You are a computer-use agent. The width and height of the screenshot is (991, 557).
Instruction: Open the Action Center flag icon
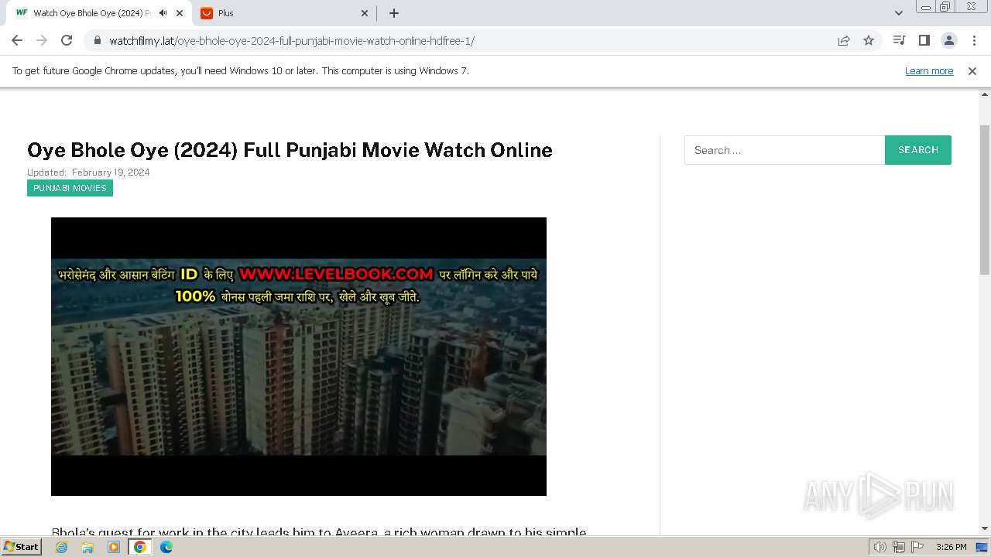pos(917,547)
